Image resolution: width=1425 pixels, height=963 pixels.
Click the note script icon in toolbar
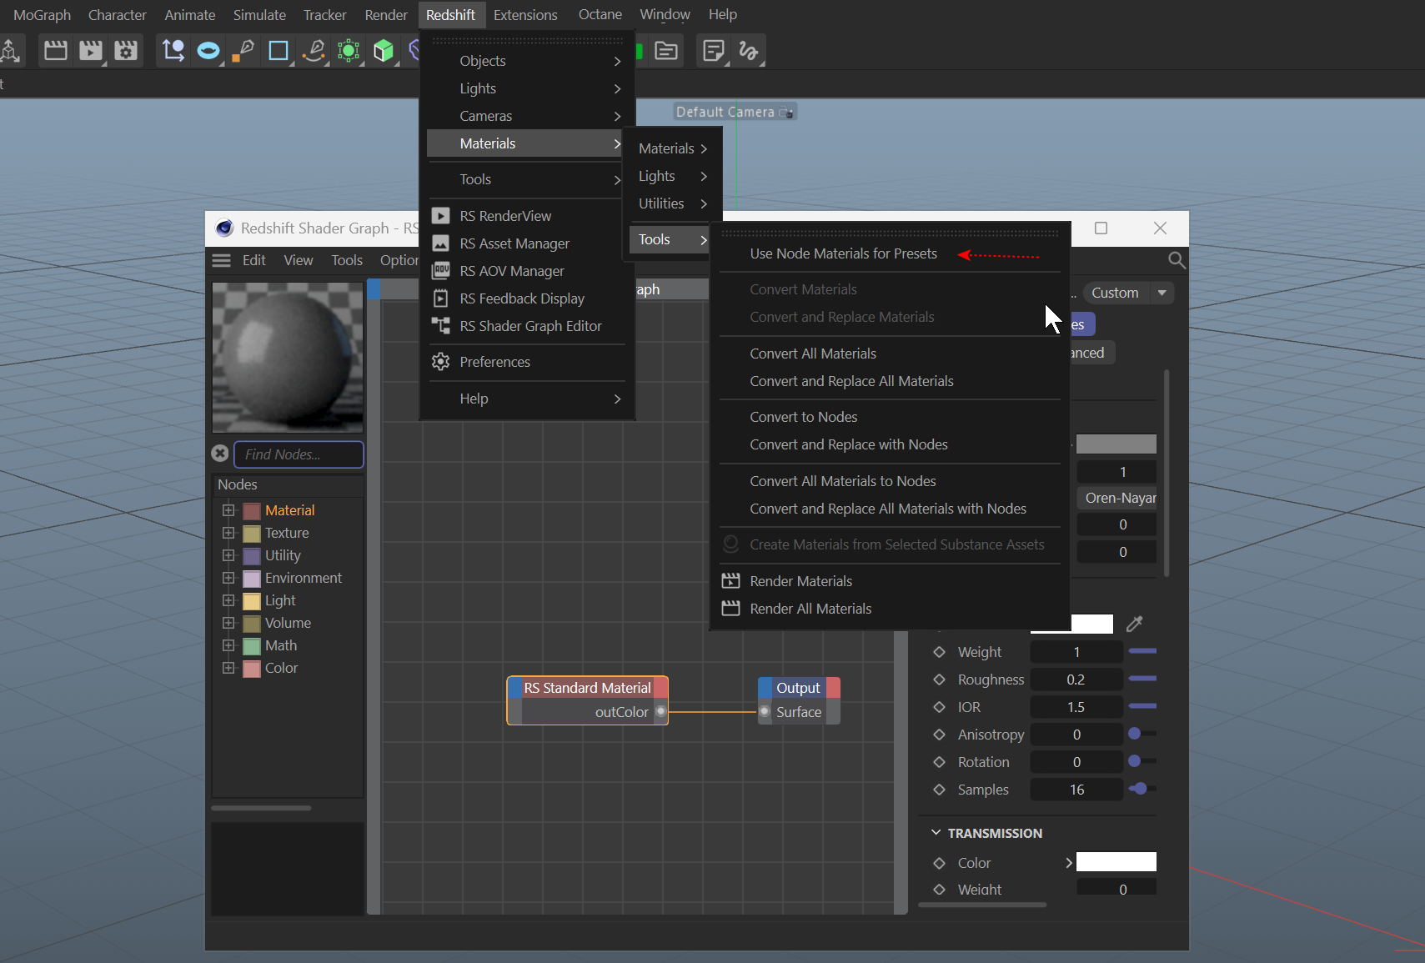[x=714, y=51]
